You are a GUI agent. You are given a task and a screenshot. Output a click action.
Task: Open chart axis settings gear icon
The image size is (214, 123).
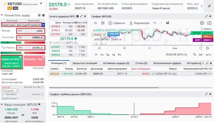tap(208, 48)
